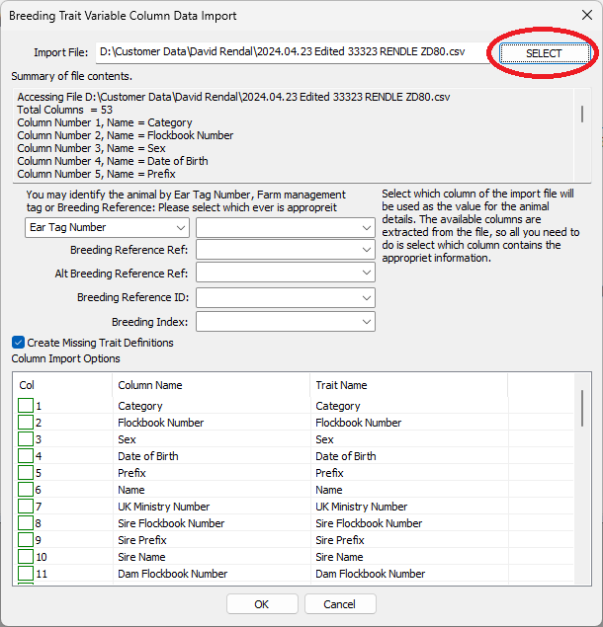Tick column 10 Sire Name checkbox
The height and width of the screenshot is (627, 603).
click(26, 557)
